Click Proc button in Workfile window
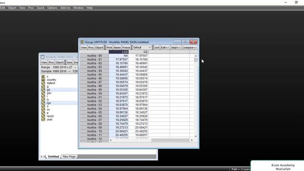The height and width of the screenshot is (171, 304). click(x=51, y=62)
